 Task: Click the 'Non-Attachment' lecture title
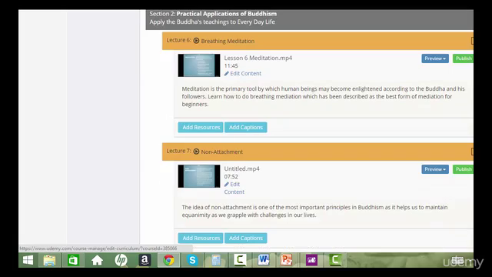[x=222, y=152]
